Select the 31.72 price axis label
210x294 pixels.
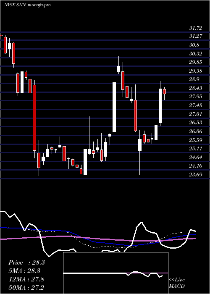[x=196, y=28]
